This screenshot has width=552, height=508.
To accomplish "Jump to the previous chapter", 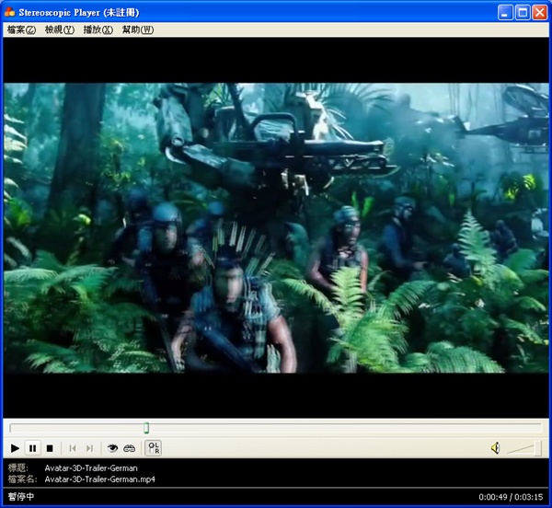I will [x=73, y=448].
